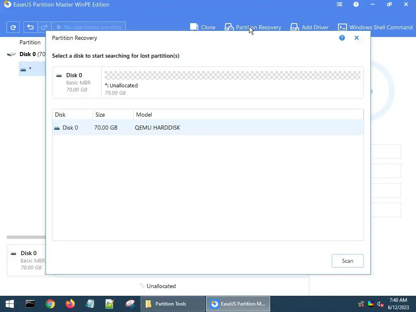Click the Unallocated legend label at the bottom
This screenshot has width=416, height=312.
pyautogui.click(x=161, y=286)
